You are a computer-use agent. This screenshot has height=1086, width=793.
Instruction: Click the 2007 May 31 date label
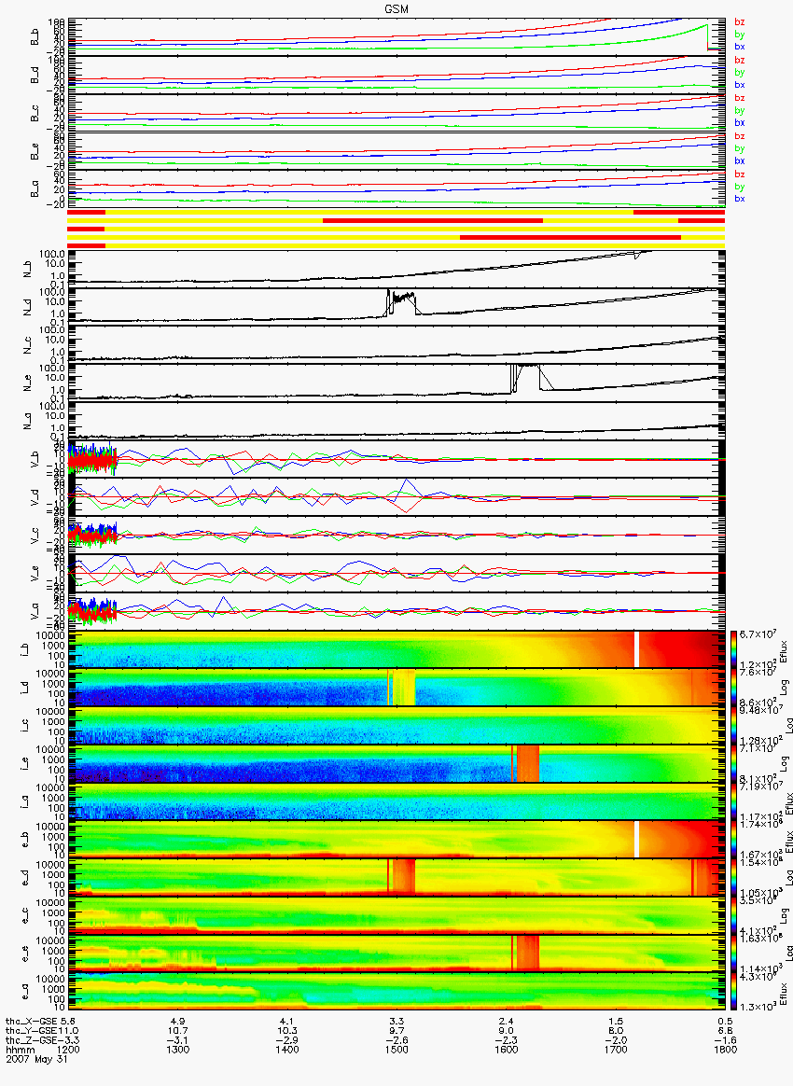tap(36, 1058)
